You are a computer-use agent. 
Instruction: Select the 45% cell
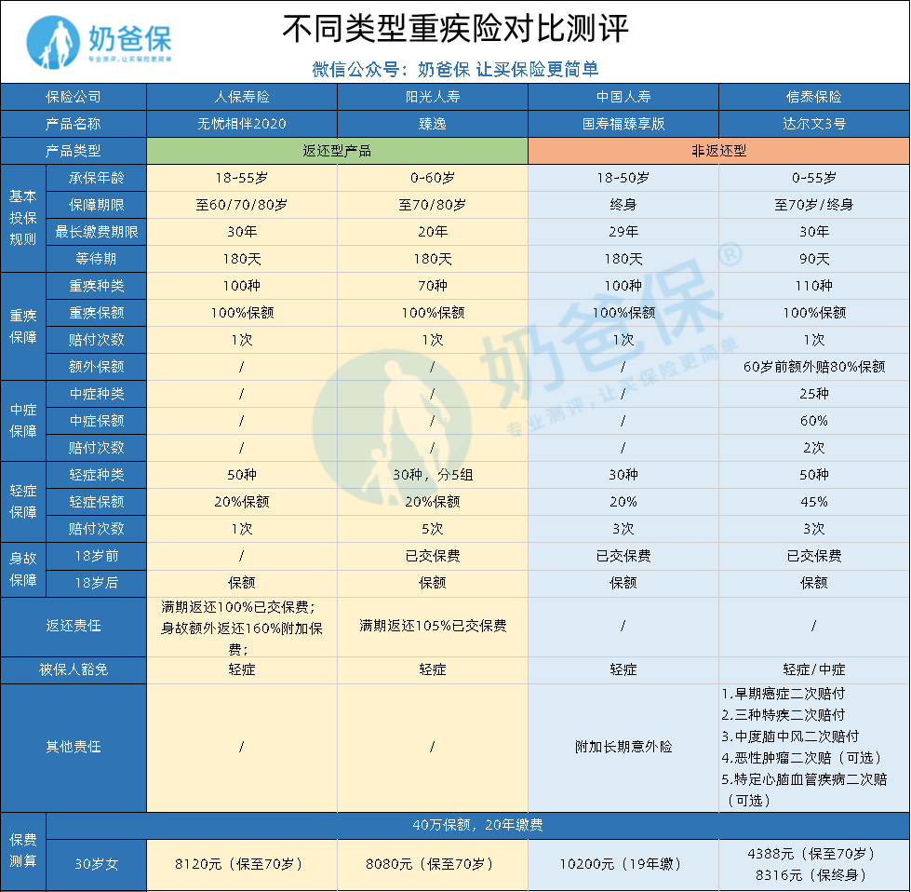point(814,502)
